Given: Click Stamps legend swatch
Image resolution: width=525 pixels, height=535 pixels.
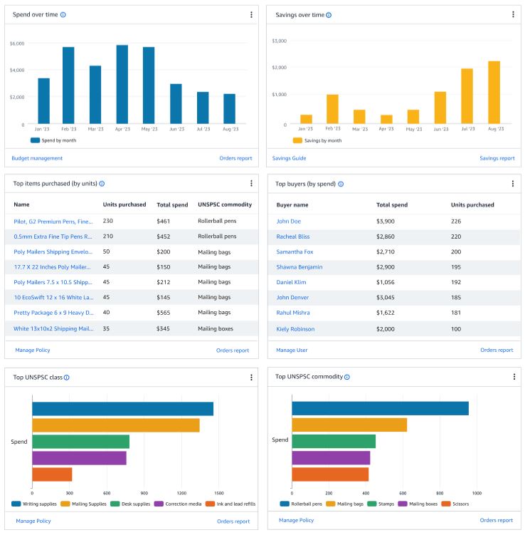Looking at the screenshot, I should [x=371, y=504].
